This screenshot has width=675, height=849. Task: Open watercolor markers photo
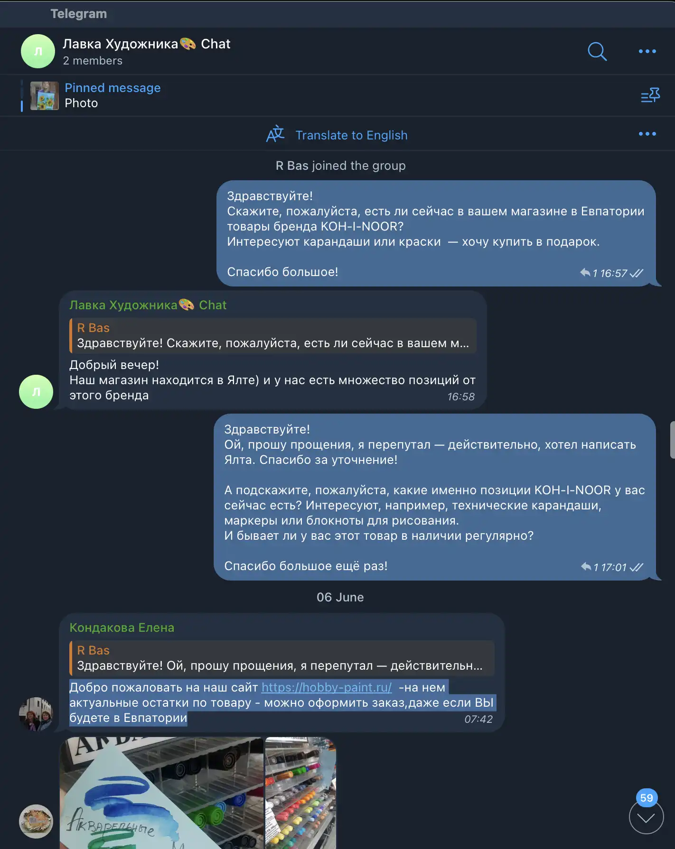[x=161, y=793]
